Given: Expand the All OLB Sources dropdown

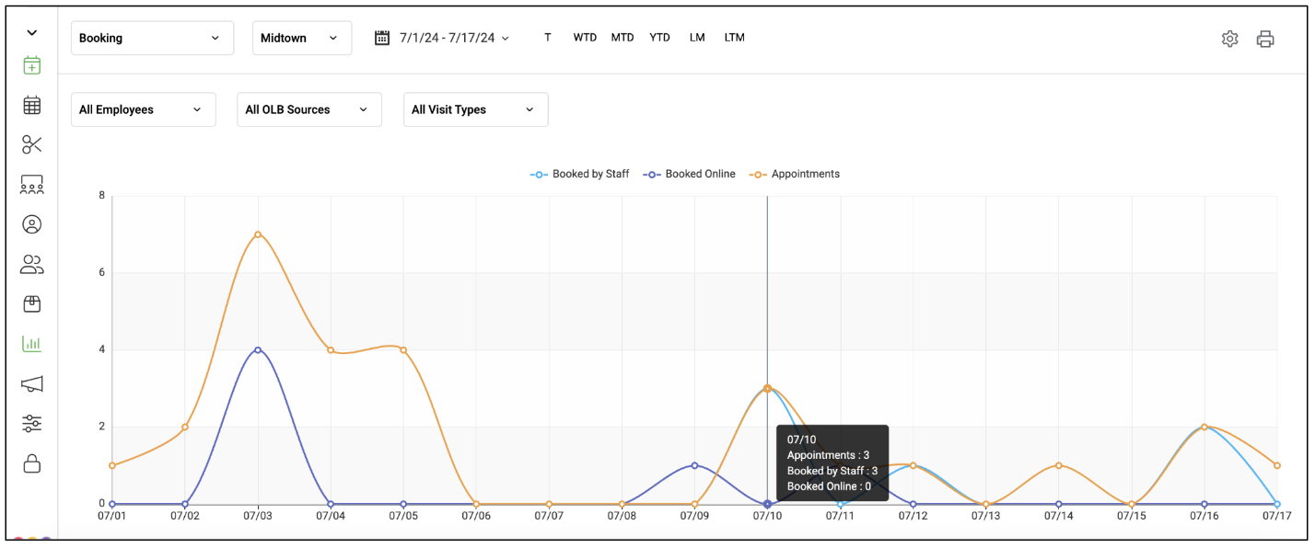Looking at the screenshot, I should click(x=309, y=109).
